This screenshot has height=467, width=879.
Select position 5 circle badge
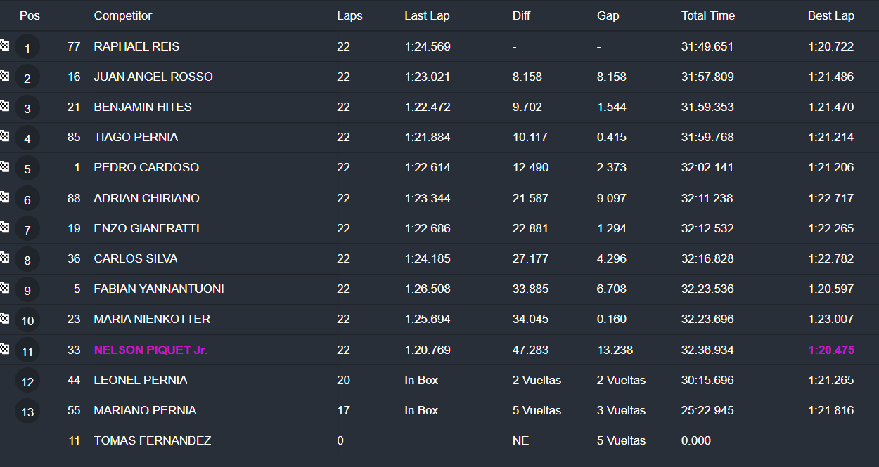click(x=27, y=169)
